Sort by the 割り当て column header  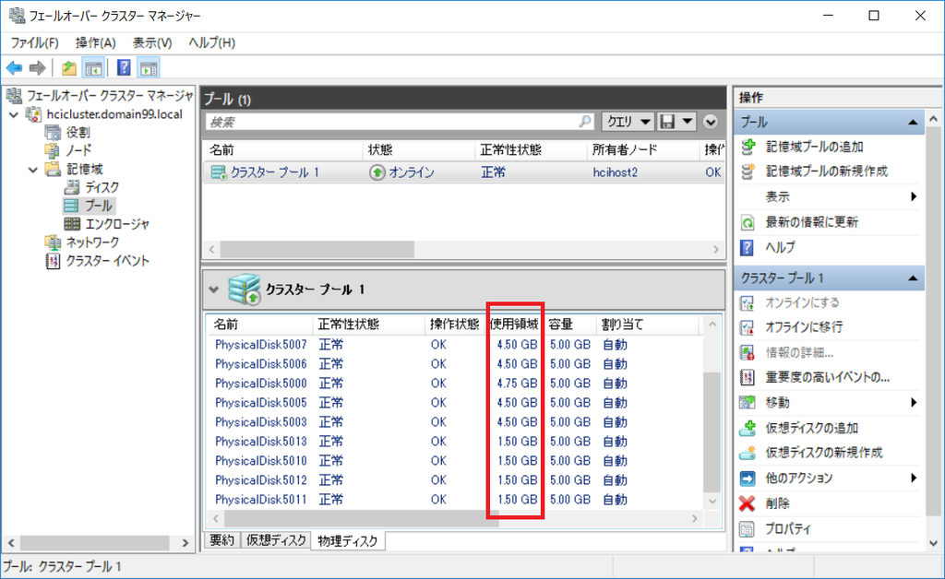coord(648,325)
